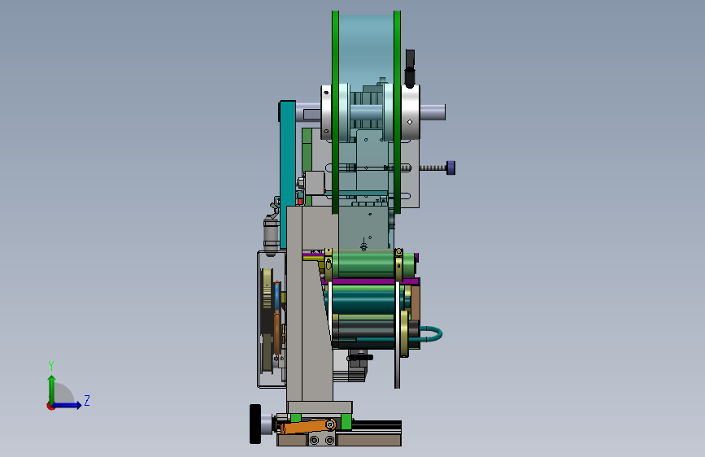Pick the silver pneumatic cylinder on the left
The image size is (705, 457).
pyautogui.click(x=271, y=236)
